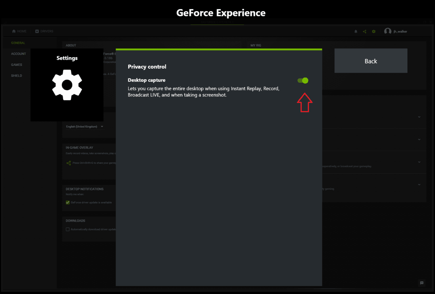Enable automatically download driver updates
Image resolution: width=435 pixels, height=294 pixels.
coord(67,229)
